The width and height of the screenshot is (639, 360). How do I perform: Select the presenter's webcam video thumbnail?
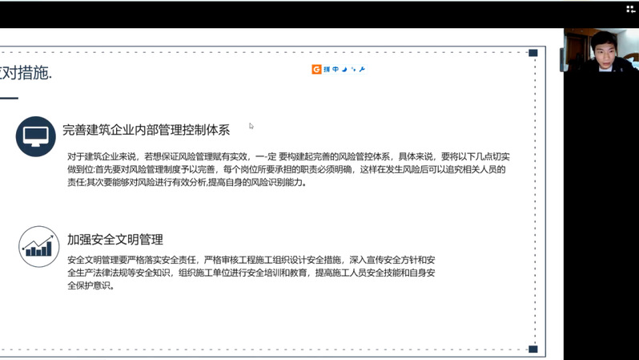[x=601, y=51]
